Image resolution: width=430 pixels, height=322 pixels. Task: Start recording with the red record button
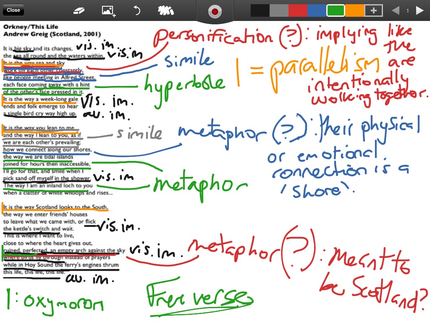tap(215, 11)
